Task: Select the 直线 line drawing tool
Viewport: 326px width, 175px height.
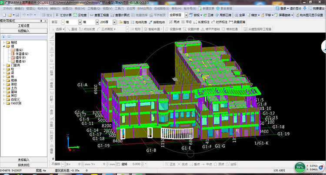Action: [72, 29]
